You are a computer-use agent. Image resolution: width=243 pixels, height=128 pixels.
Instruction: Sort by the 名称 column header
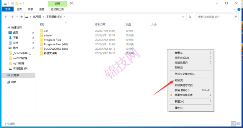42,25
